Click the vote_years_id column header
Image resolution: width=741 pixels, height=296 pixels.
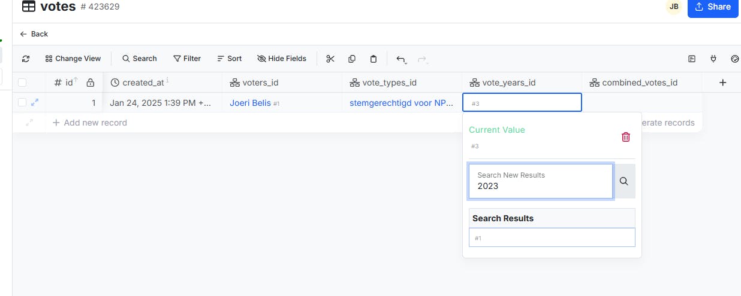[522, 83]
